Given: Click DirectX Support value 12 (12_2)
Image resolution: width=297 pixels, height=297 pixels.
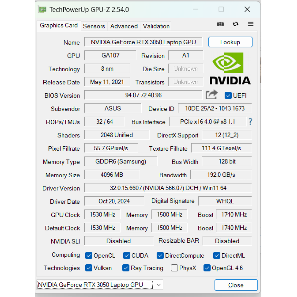Looking at the screenshot, I should [227, 135].
